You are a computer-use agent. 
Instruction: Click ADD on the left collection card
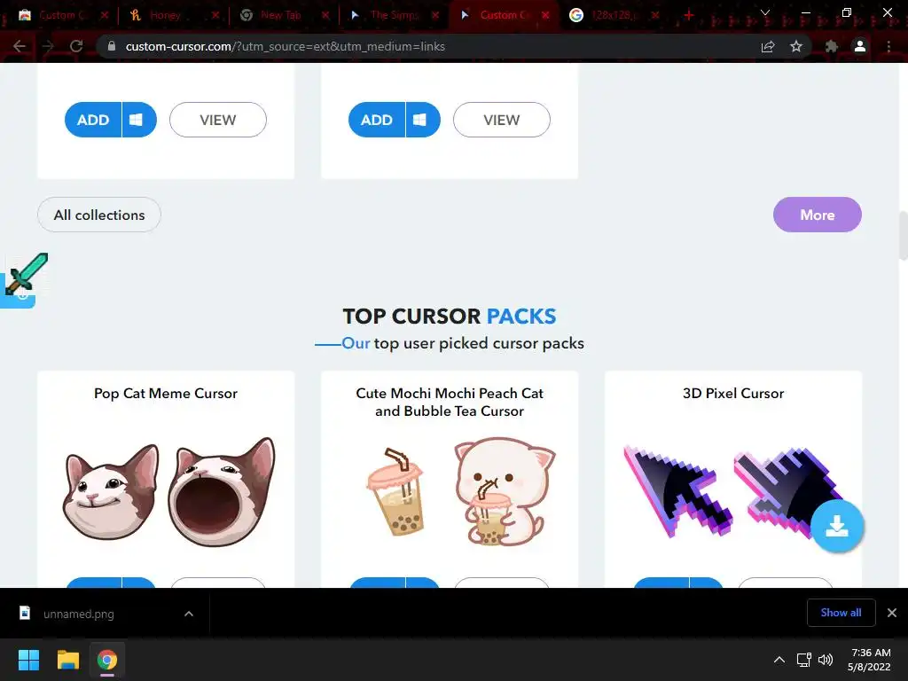point(92,120)
